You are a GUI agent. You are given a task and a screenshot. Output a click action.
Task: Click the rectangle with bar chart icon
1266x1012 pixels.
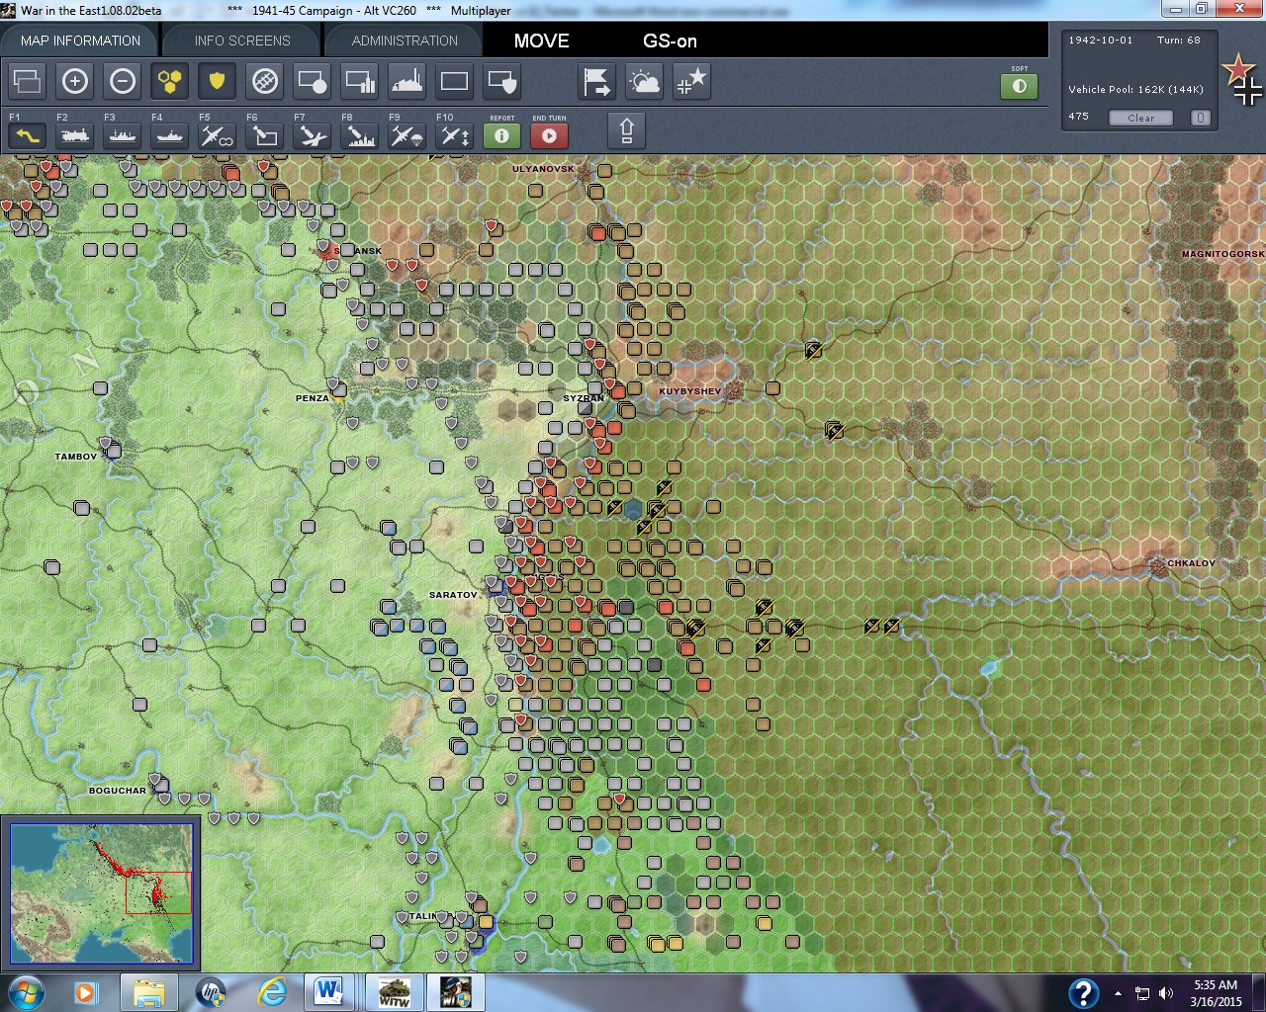pos(360,81)
